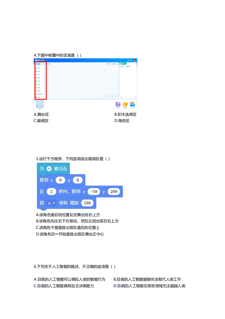Click the green run button in figure
Screen dimensions: 225x319
coord(123,63)
